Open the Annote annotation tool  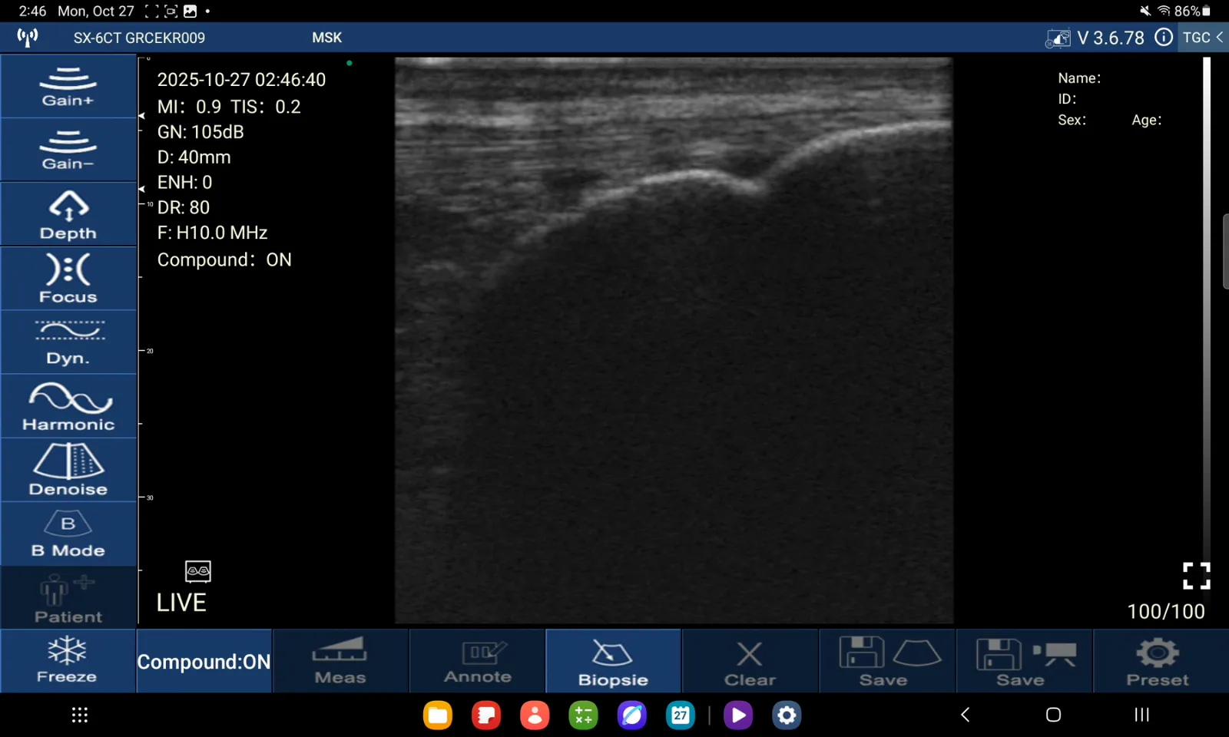[477, 661]
